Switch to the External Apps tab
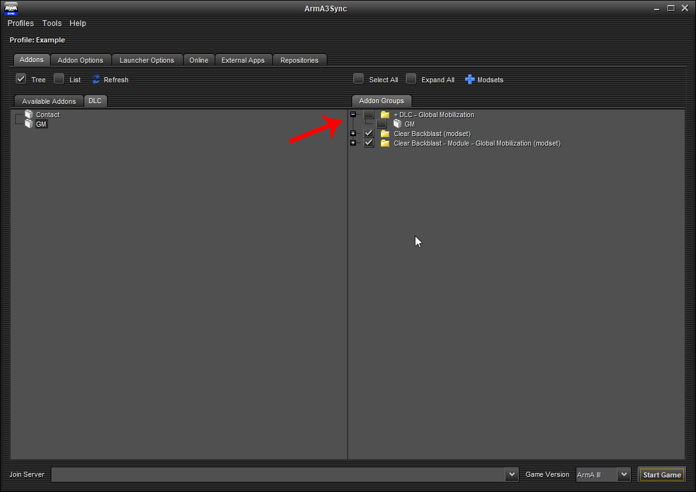Screen dimensions: 696x492 (243, 60)
